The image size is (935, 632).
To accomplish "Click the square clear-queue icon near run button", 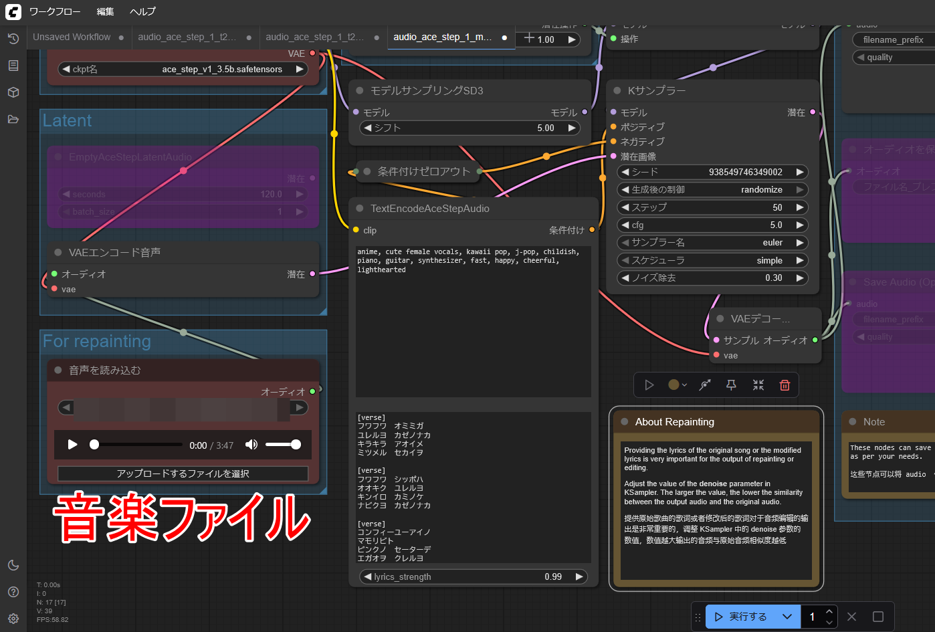I will click(x=878, y=617).
